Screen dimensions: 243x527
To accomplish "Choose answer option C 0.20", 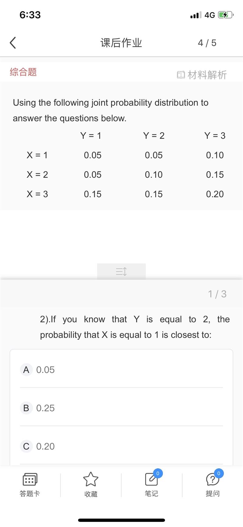I will (122, 446).
